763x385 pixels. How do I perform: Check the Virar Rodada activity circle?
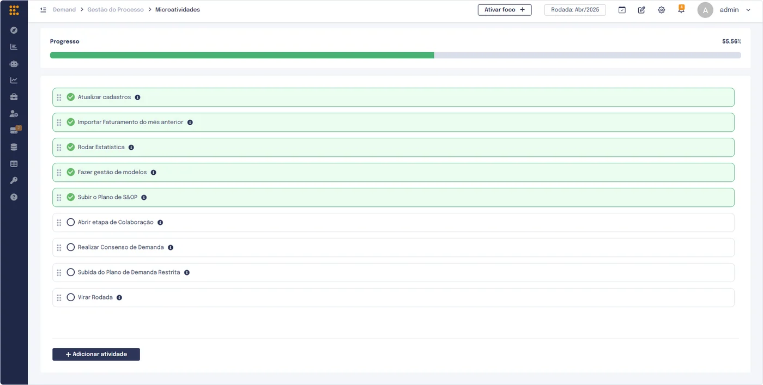point(70,297)
